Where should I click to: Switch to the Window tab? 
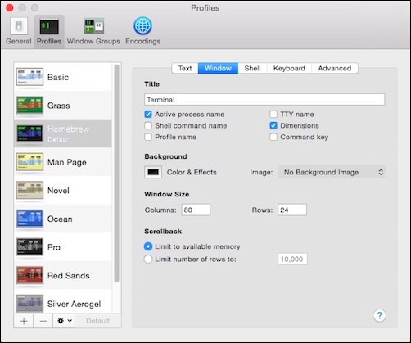pos(218,68)
